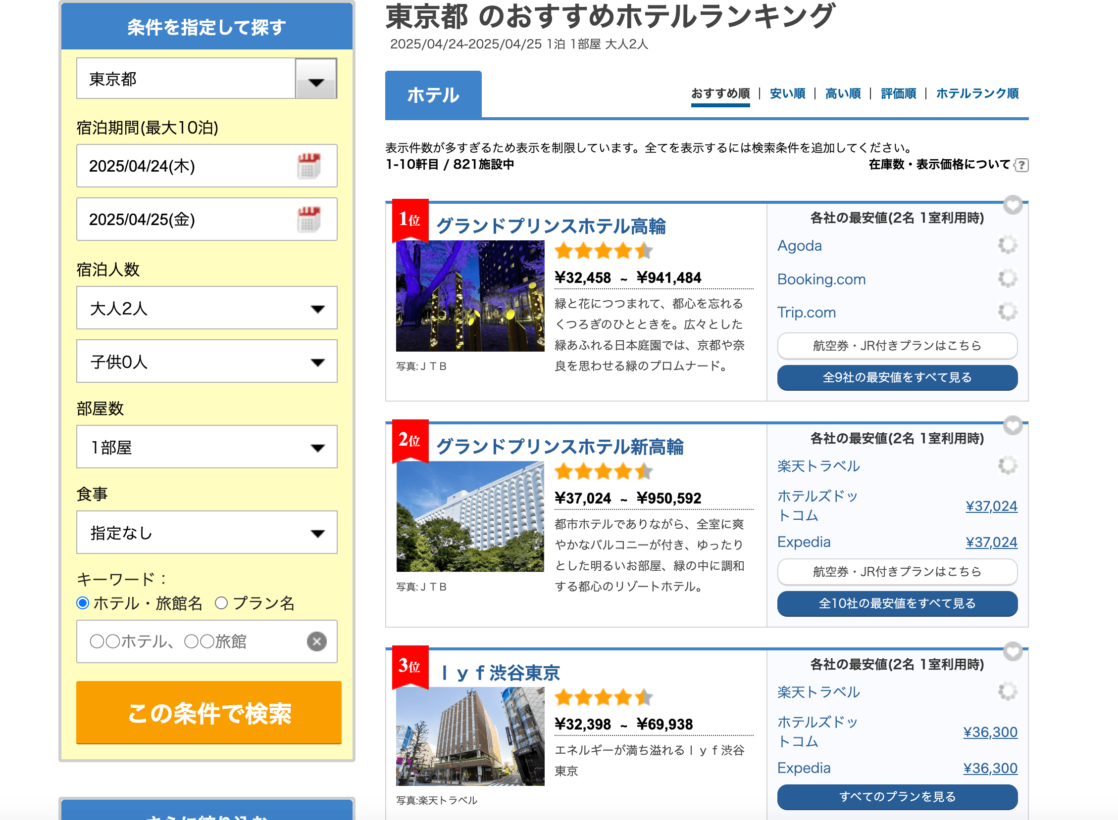The image size is (1118, 820).
Task: Clear keyword field with X icon
Action: 316,641
